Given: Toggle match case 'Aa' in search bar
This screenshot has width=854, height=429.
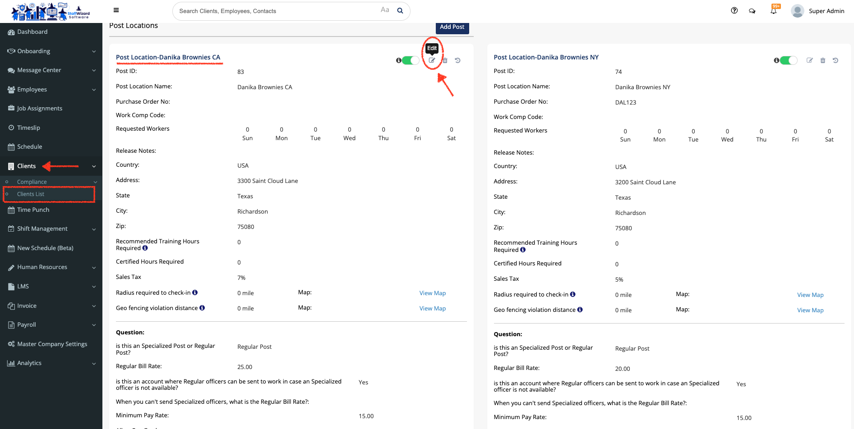Looking at the screenshot, I should (x=384, y=10).
